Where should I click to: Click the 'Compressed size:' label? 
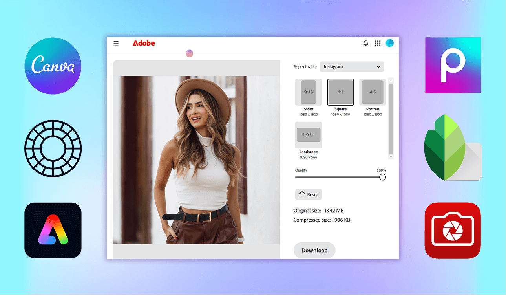(x=312, y=220)
